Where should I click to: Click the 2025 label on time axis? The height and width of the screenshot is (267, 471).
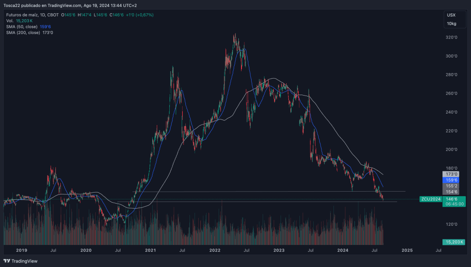[x=407, y=250]
